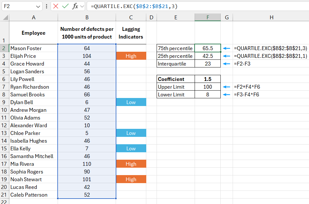Screen dimensions: 309x204
Task: Click the green selection handle on cell F2
Action: point(220,52)
